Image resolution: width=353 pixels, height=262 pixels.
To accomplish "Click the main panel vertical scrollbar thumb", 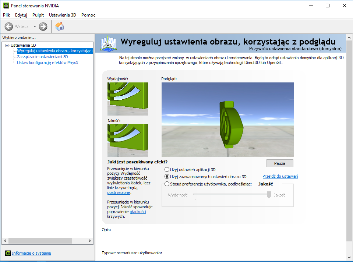I will coord(349,141).
